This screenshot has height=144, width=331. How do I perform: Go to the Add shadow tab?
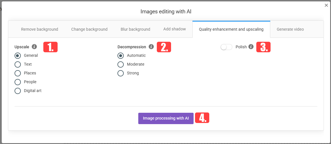[174, 29]
